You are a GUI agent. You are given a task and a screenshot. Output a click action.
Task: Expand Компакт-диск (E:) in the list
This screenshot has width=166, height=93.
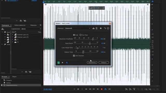click(12, 34)
